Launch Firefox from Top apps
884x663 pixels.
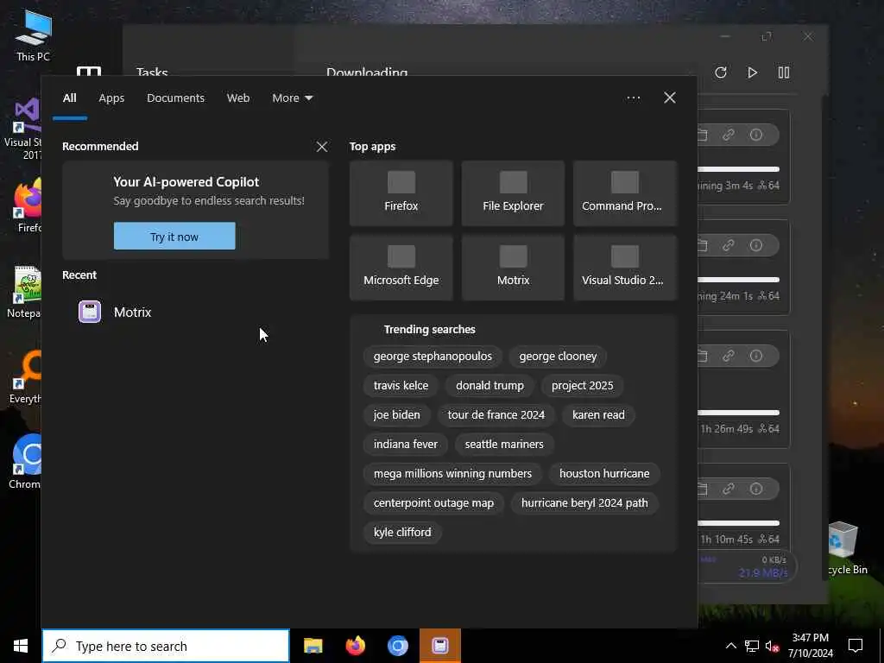(401, 193)
